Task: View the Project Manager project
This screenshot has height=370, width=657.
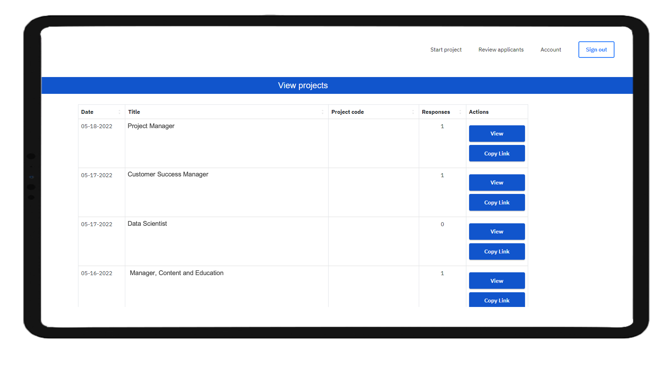Action: 497,134
